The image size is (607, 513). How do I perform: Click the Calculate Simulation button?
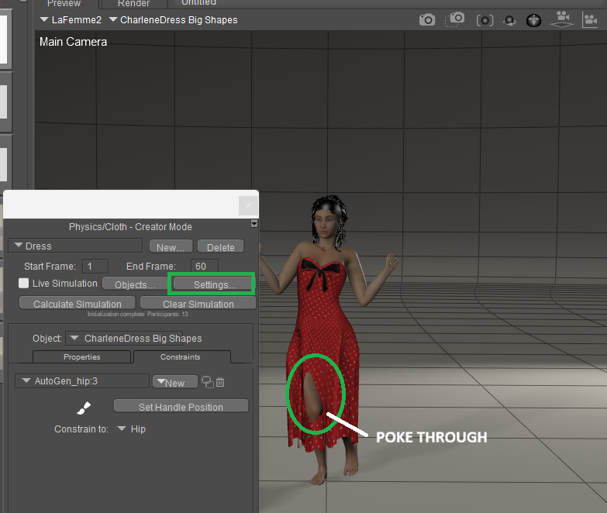coord(77,304)
